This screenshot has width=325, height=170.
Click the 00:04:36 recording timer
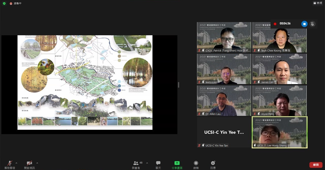pos(285,24)
